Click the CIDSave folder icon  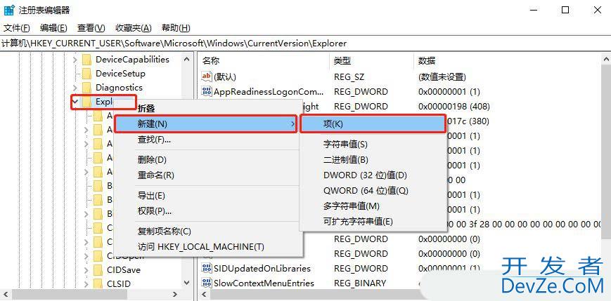point(98,269)
